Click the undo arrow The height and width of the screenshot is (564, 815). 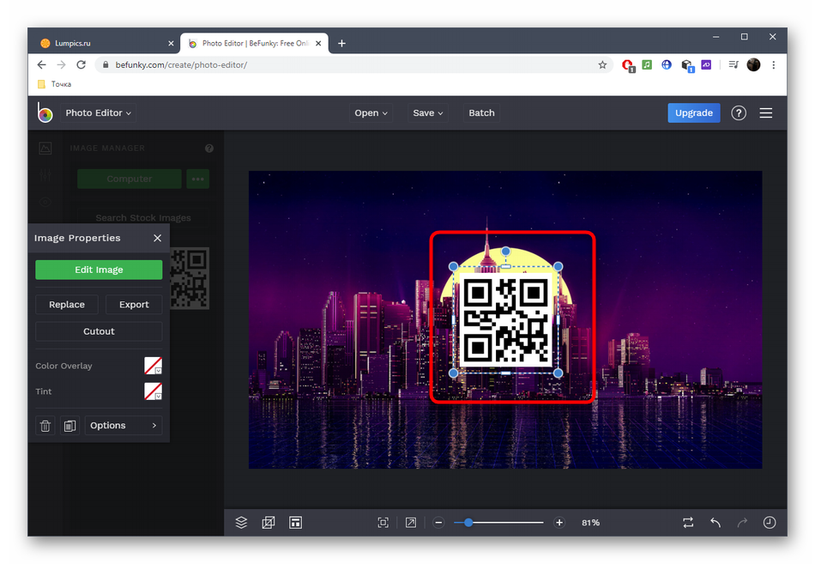point(715,522)
